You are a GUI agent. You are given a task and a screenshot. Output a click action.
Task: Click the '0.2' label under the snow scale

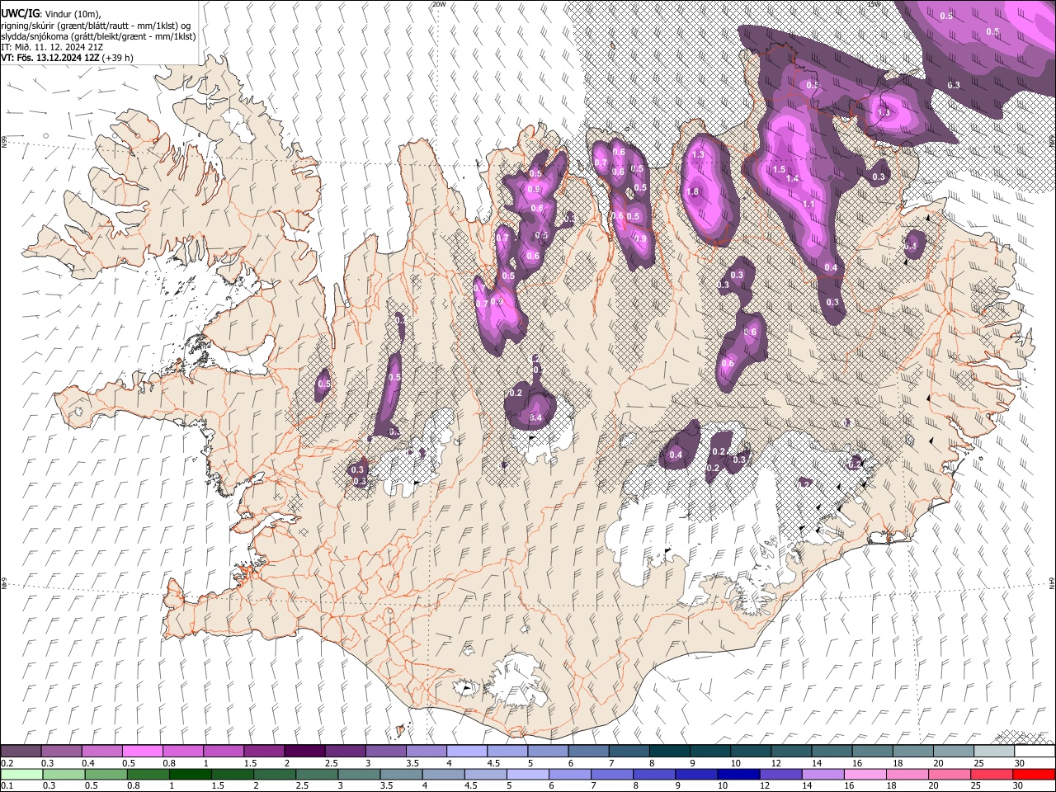(x=6, y=763)
